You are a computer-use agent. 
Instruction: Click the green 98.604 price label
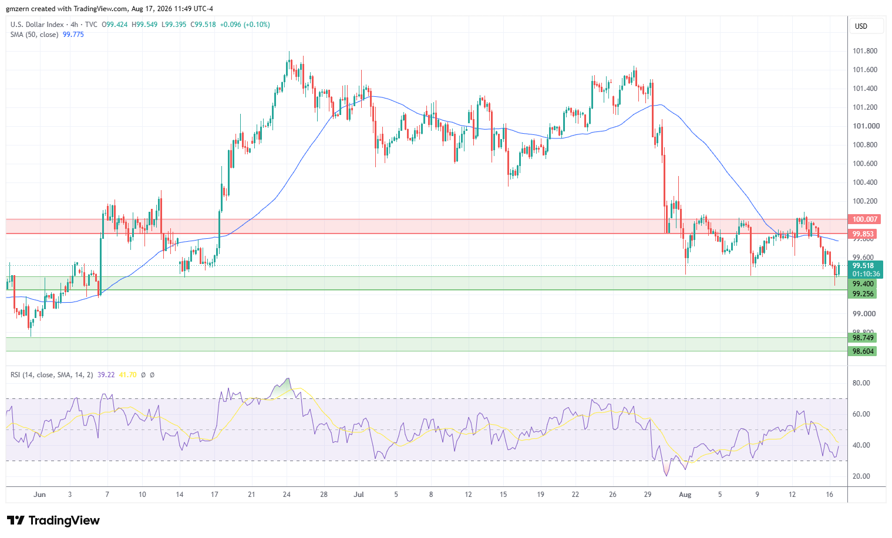pos(863,351)
